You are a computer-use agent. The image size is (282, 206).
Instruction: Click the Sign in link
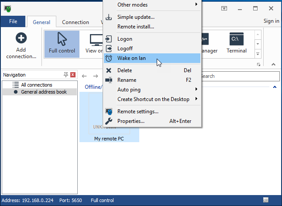tap(271, 21)
